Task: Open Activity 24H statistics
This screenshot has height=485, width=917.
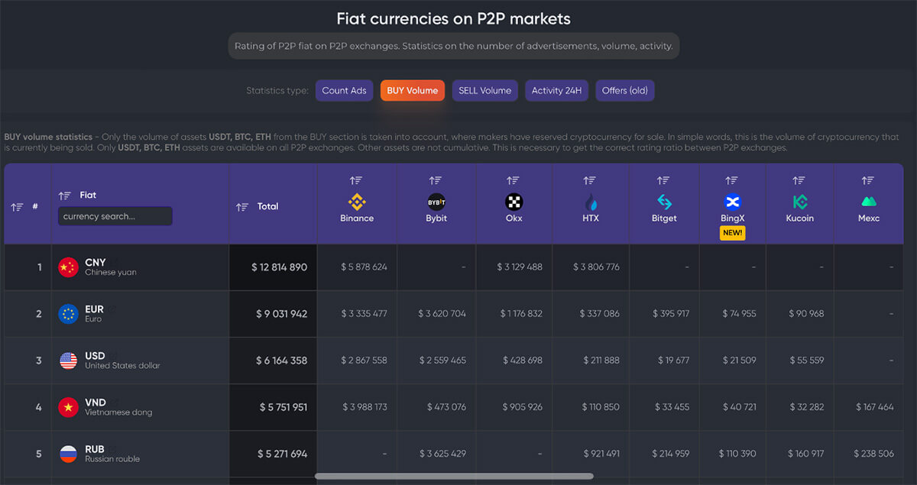Action: [x=556, y=90]
